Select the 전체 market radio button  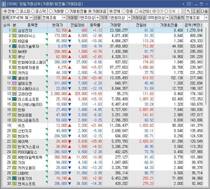click(5, 11)
